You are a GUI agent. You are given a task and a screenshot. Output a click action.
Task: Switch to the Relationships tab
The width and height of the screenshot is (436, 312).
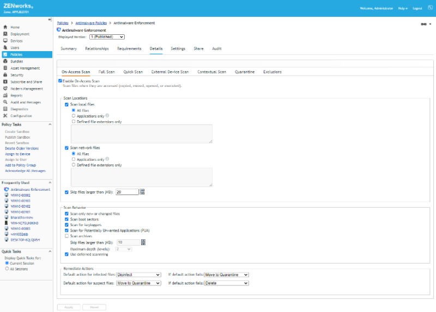(x=97, y=48)
